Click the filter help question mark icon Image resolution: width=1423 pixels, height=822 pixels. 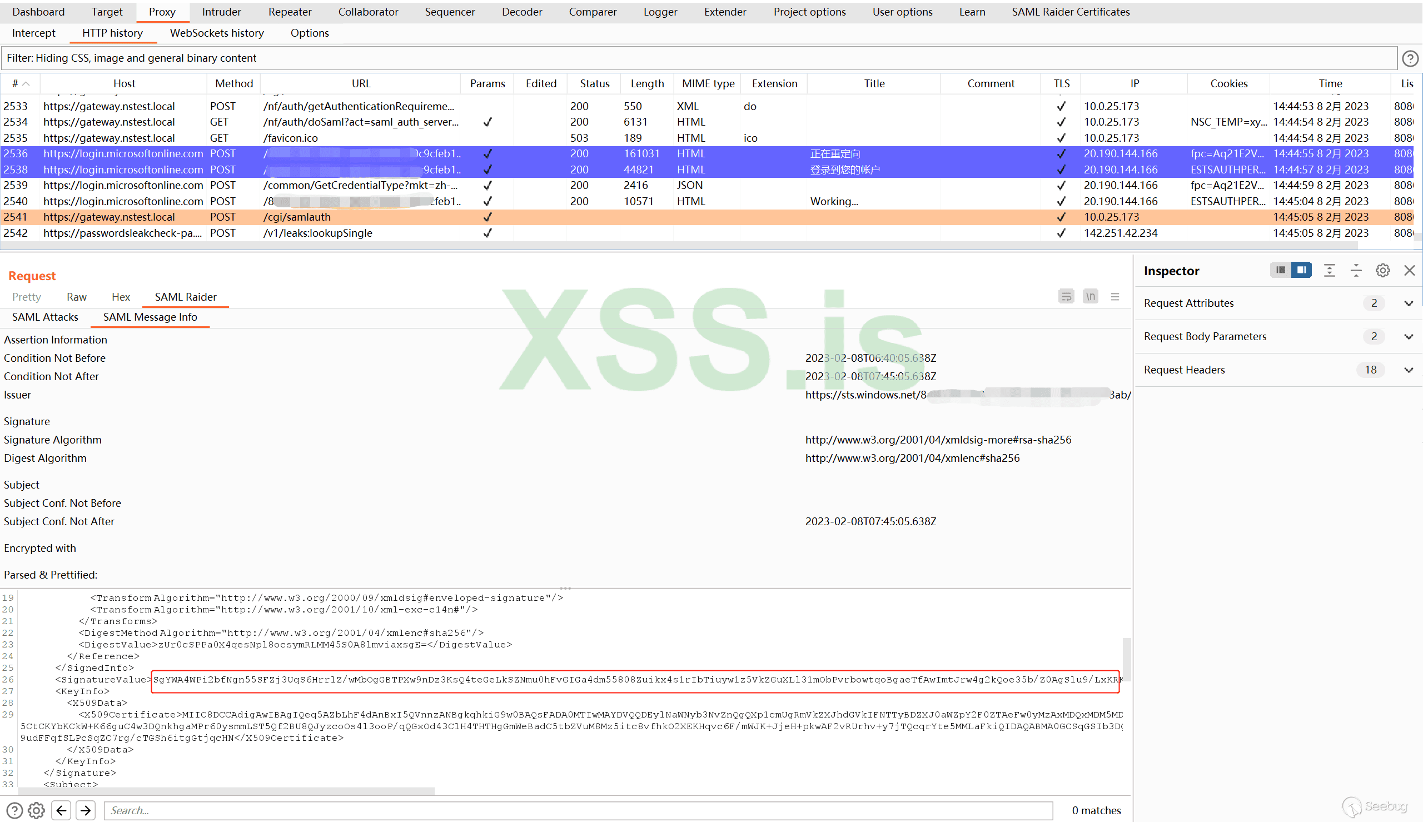click(1410, 59)
